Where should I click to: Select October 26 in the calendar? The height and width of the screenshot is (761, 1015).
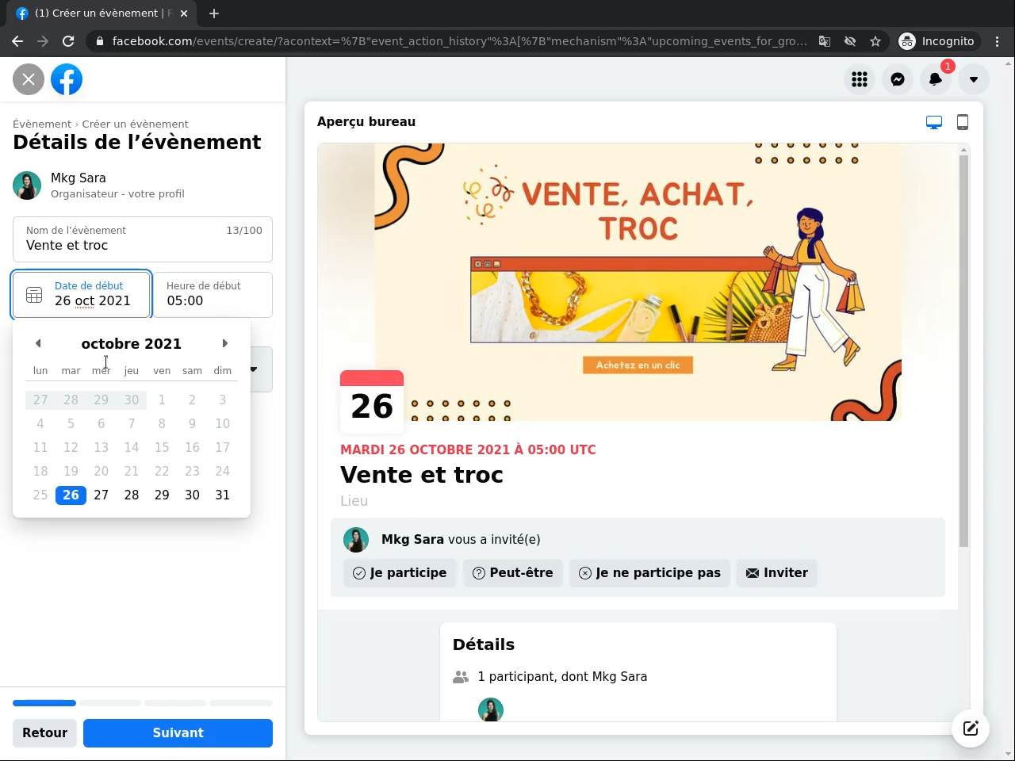point(71,495)
